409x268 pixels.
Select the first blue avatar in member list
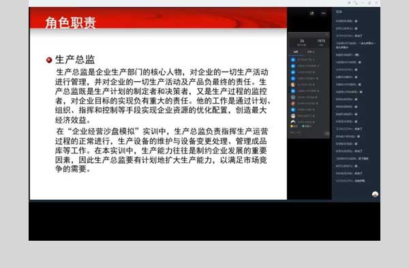click(293, 60)
